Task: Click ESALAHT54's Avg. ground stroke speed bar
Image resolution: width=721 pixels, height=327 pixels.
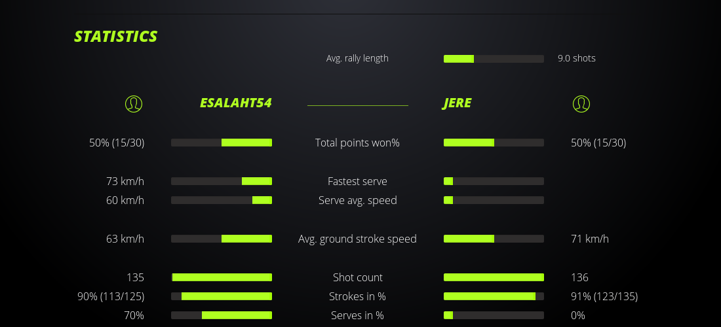Action: [222, 239]
